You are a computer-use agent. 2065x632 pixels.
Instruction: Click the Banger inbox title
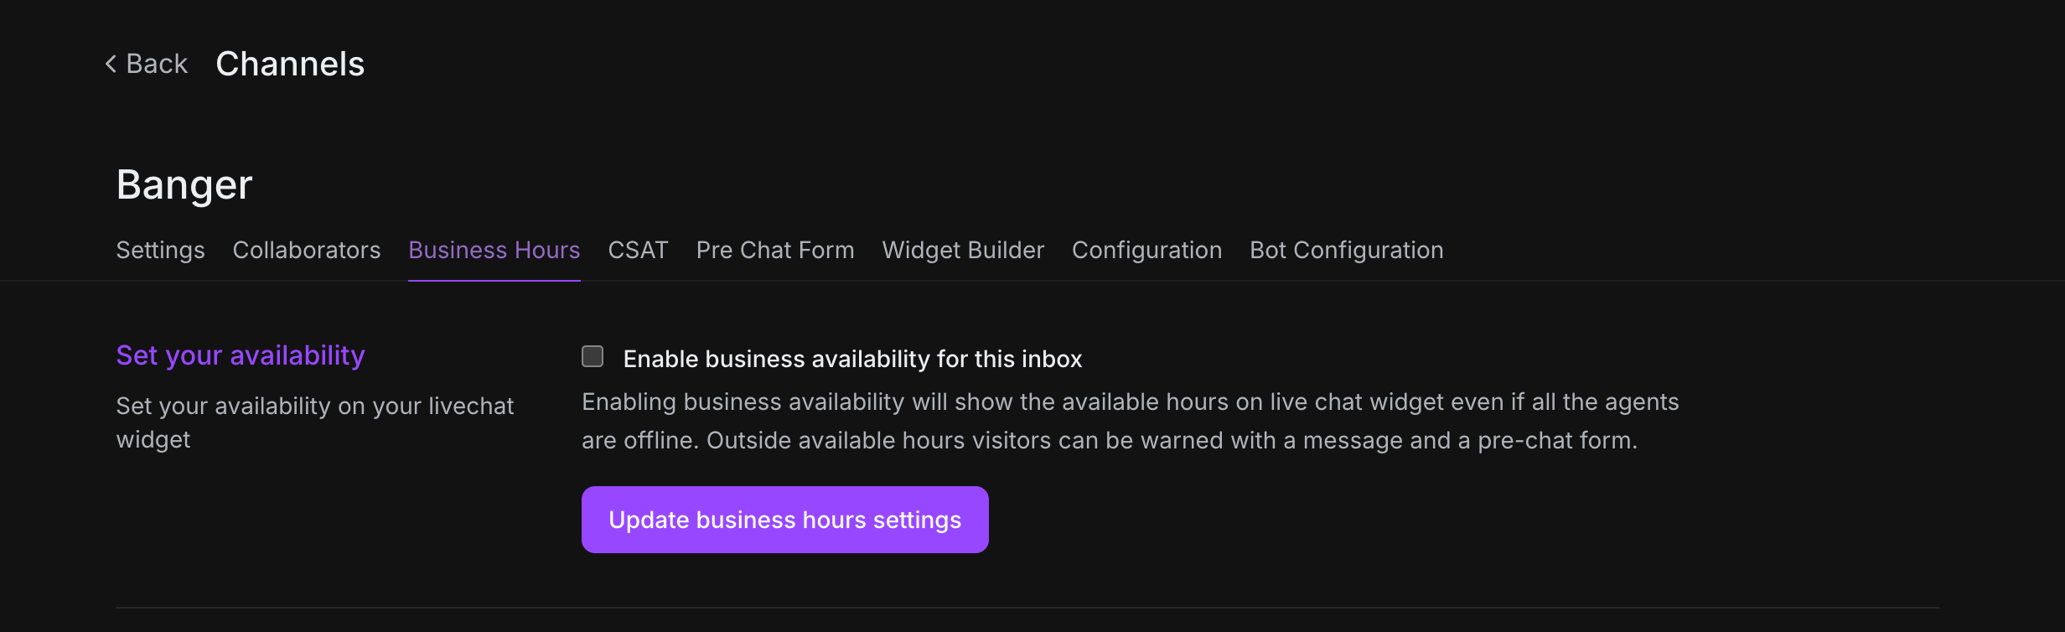(184, 184)
